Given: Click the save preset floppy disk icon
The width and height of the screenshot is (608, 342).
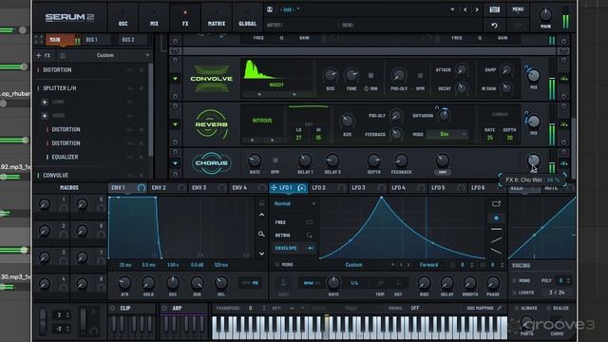Looking at the screenshot, I should [270, 9].
